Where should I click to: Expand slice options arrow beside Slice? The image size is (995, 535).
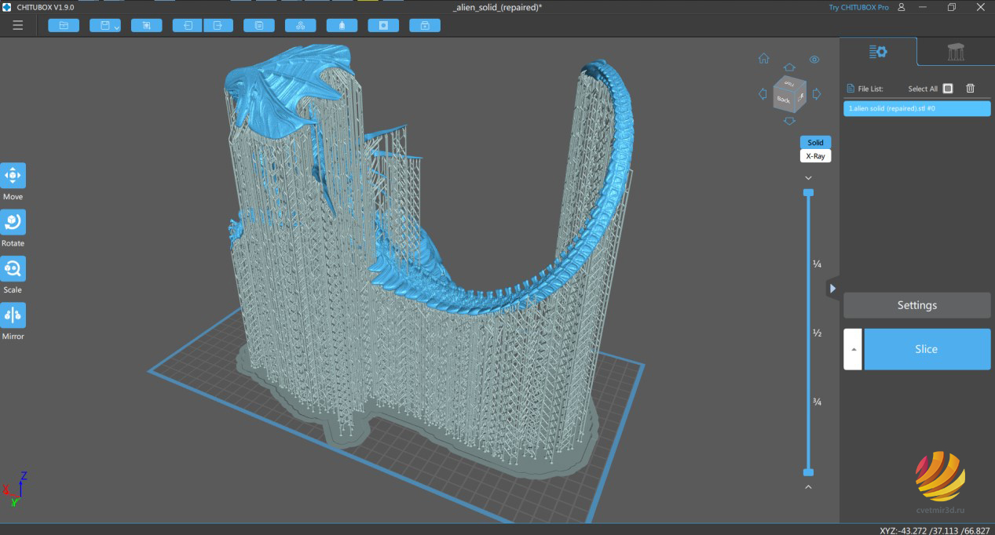pos(853,349)
